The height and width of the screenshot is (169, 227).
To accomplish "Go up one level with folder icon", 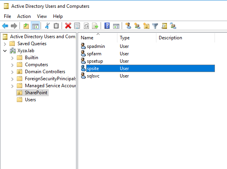I will point(26,26).
